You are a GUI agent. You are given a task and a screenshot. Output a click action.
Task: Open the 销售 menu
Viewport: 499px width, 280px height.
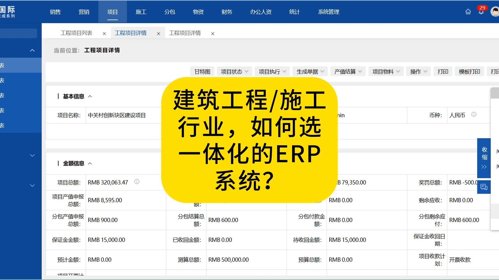point(55,12)
